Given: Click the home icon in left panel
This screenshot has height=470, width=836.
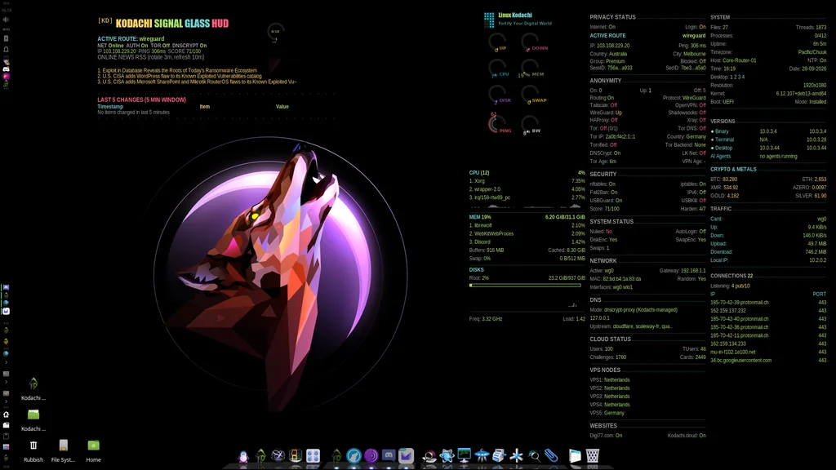Looking at the screenshot, I should pos(6,415).
